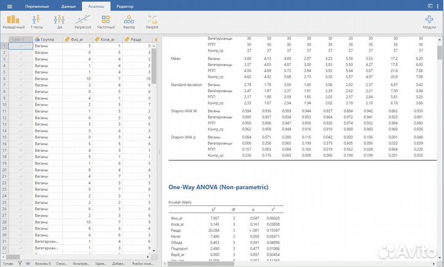The width and height of the screenshot is (444, 267).
Task: Click the Строк... status entry
Action: [x=62, y=263]
